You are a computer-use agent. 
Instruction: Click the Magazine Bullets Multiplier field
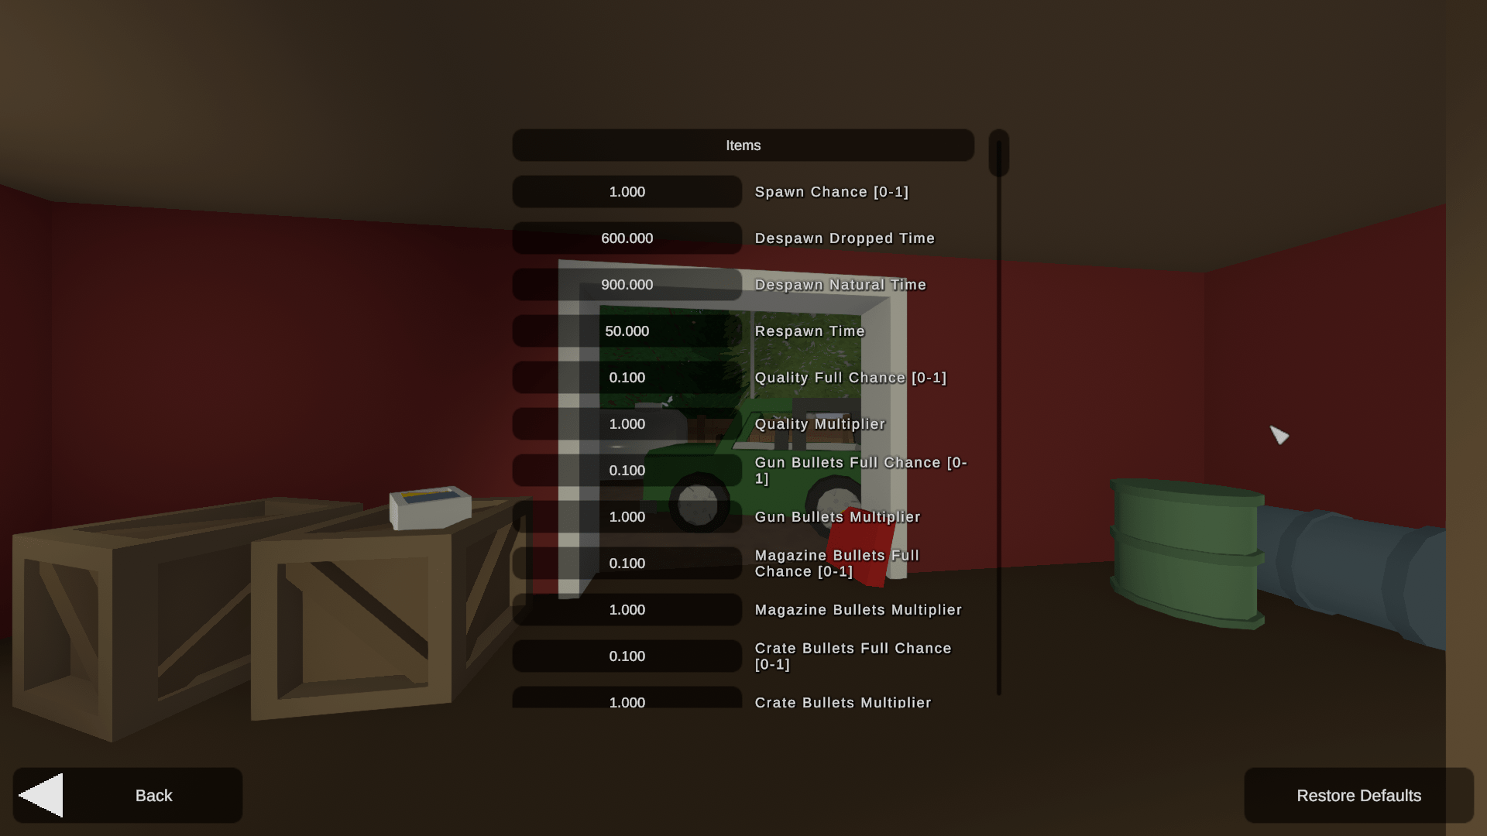(x=627, y=609)
